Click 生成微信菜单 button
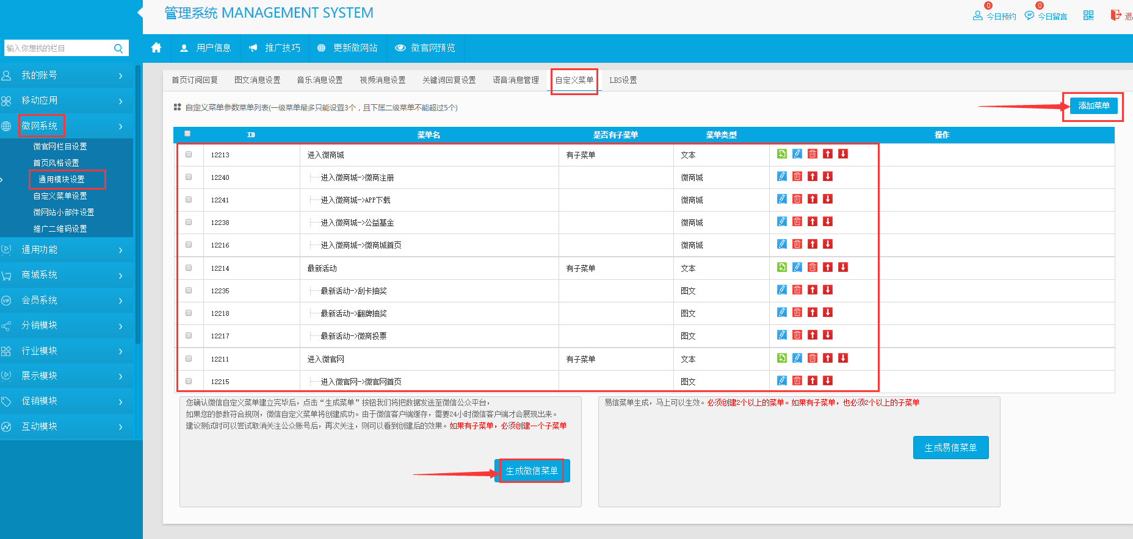Viewport: 1133px width, 539px height. coord(532,471)
